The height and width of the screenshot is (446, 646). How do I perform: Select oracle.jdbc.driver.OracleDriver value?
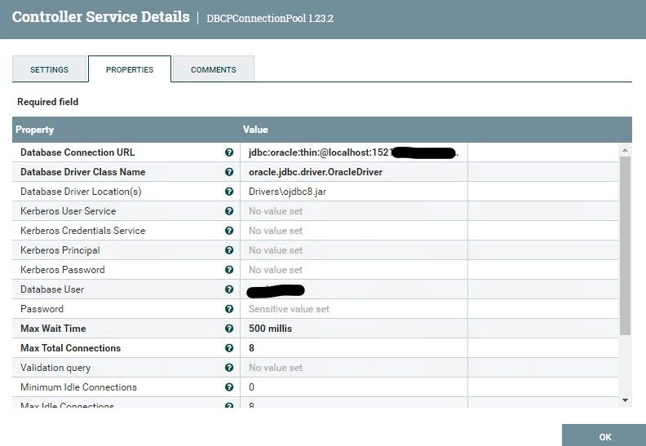point(353,172)
